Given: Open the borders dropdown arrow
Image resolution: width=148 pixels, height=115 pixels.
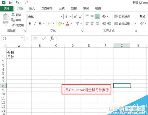Looking at the screenshot, I should [54, 24].
